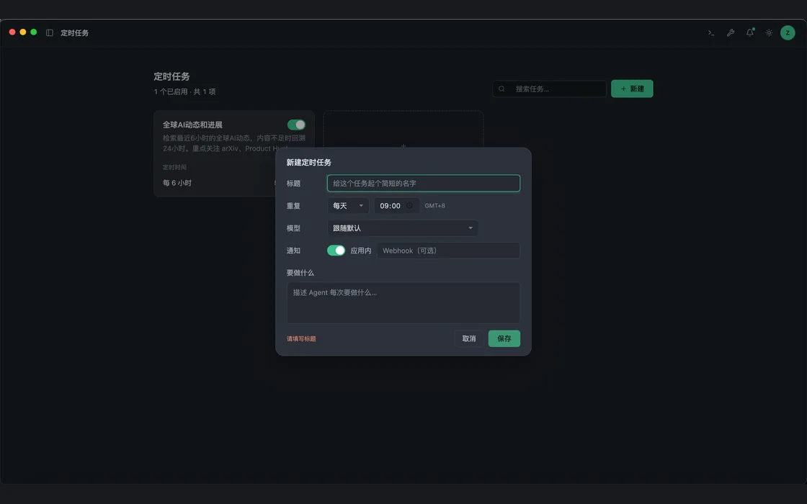Expand the 跟随默认 model dropdown
Viewport: 807px width, 504px height.
click(x=403, y=228)
